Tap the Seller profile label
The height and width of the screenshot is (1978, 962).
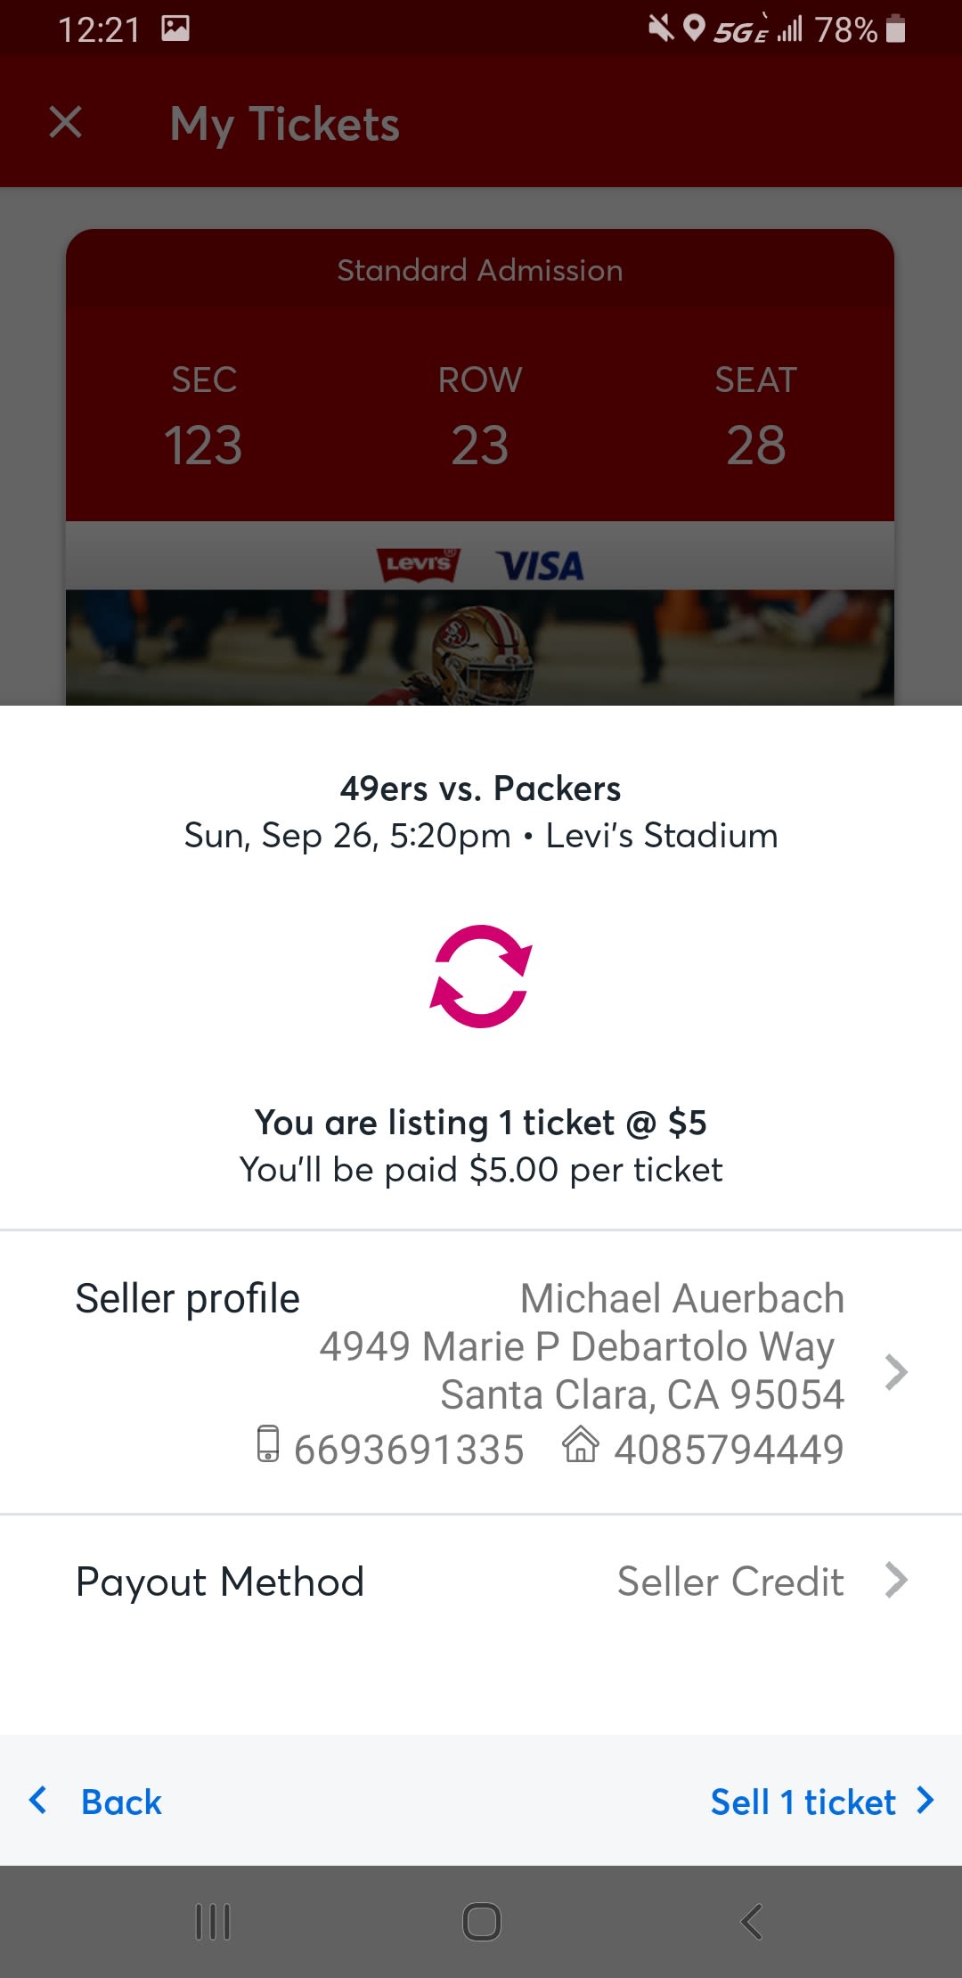pyautogui.click(x=188, y=1299)
